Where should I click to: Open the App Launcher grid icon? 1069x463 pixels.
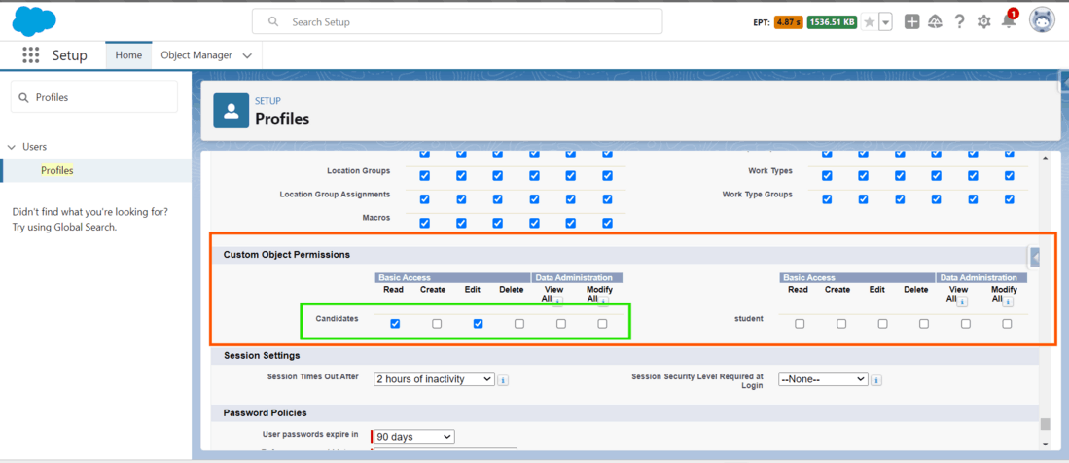[x=31, y=55]
